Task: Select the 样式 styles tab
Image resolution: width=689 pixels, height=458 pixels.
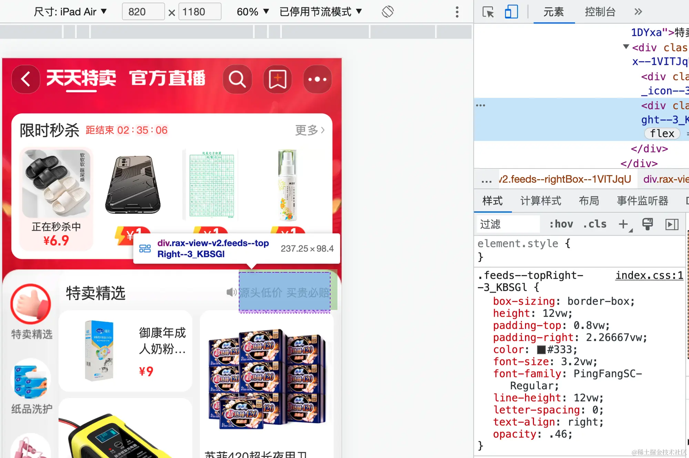Action: tap(492, 201)
